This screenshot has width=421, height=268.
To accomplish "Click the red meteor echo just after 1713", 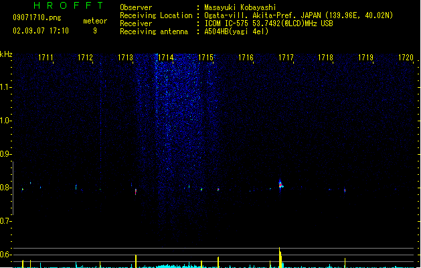I will [x=136, y=192].
